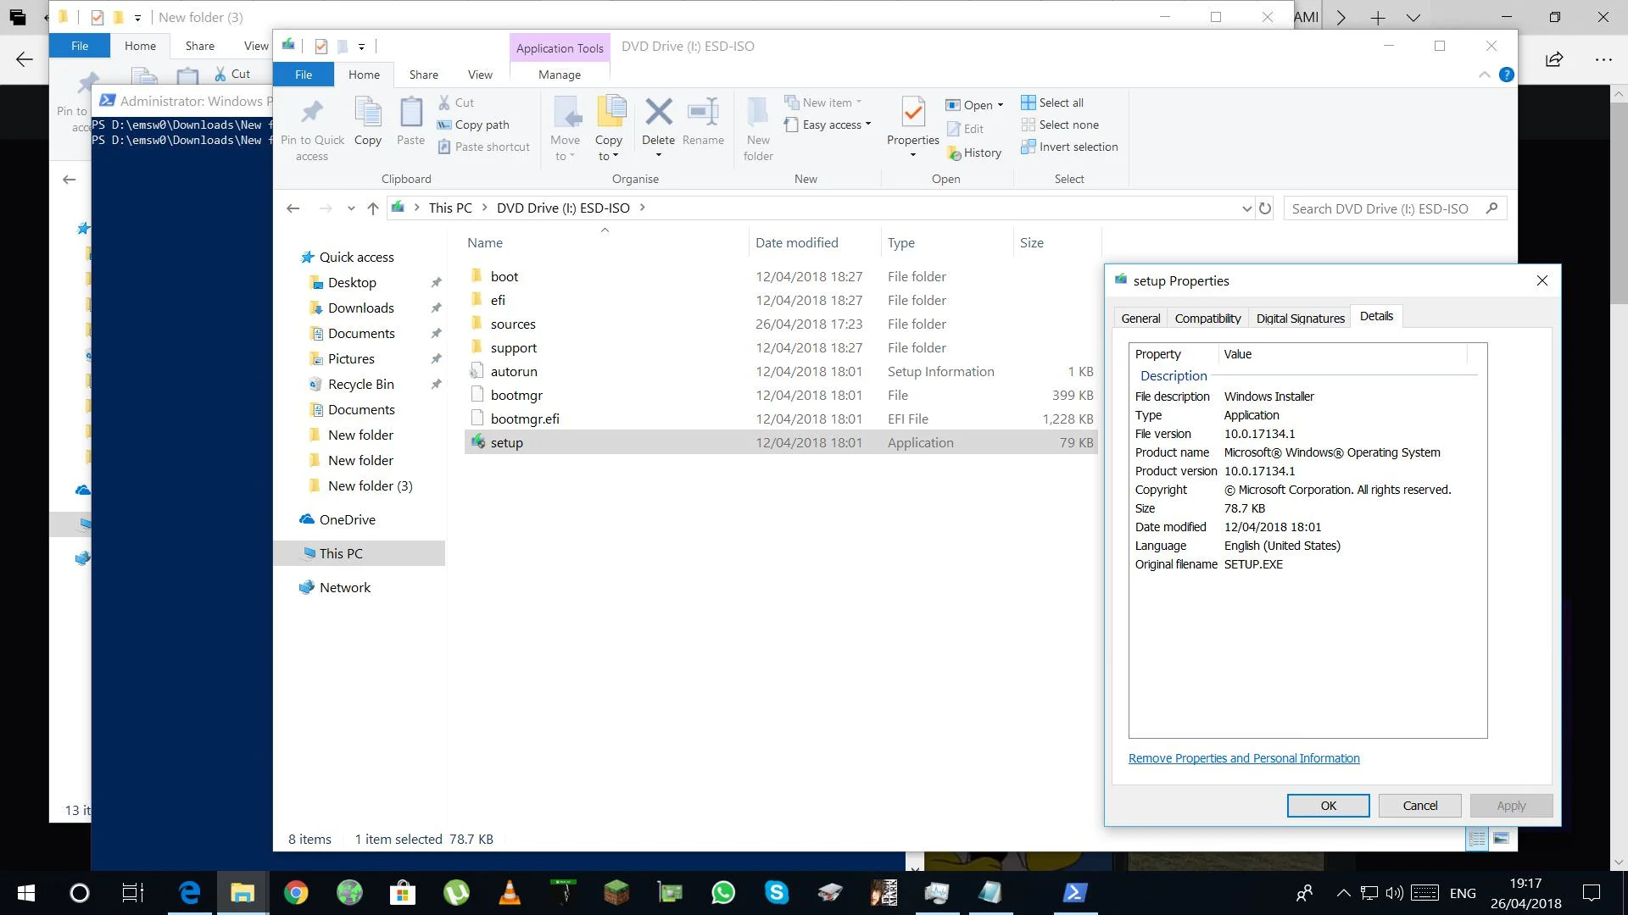This screenshot has width=1628, height=915.
Task: Open the File menu tab
Action: point(304,75)
